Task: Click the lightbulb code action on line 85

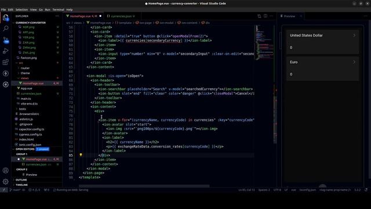Action: pos(81,155)
